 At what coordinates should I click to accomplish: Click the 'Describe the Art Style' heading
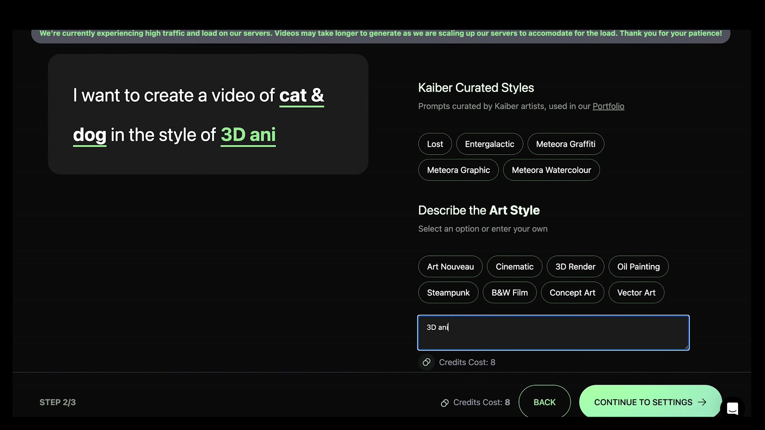point(479,210)
